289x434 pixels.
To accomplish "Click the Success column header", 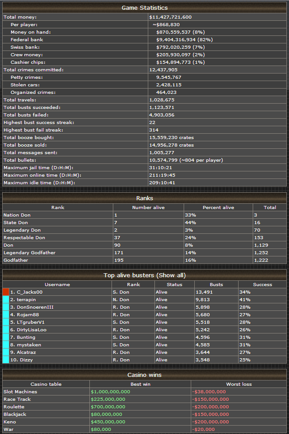I will tap(262, 284).
